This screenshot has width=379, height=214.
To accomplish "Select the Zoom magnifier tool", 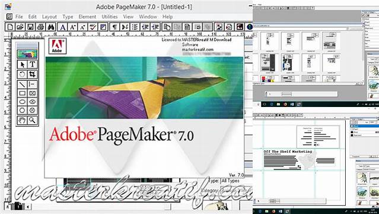I will 33,120.
